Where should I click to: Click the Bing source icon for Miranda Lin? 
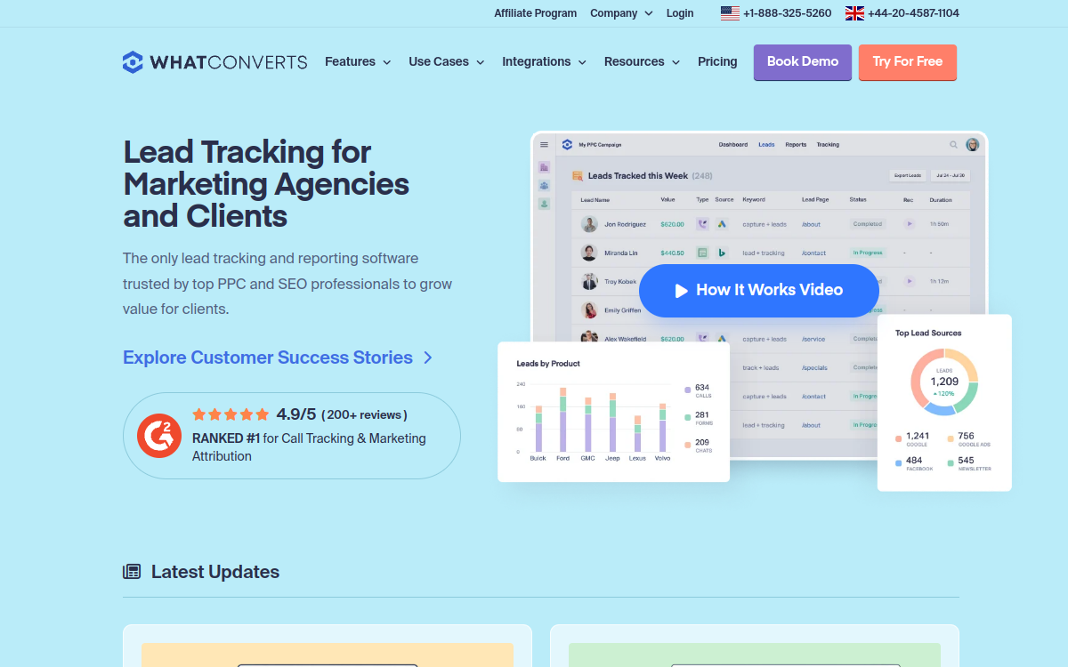pyautogui.click(x=722, y=253)
